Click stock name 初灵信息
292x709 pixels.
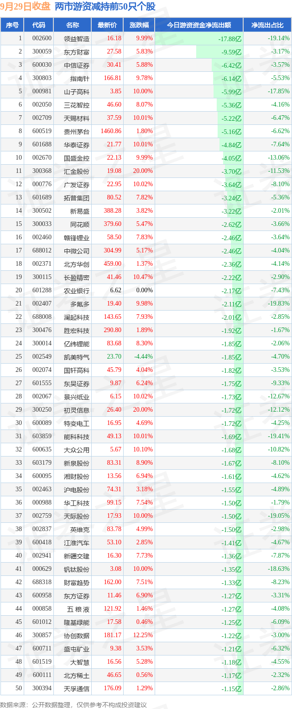point(77,410)
